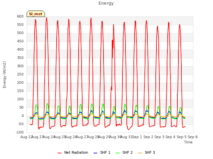Select the 200 y-axis tick label
This screenshot has width=213, height=159.
[20, 83]
